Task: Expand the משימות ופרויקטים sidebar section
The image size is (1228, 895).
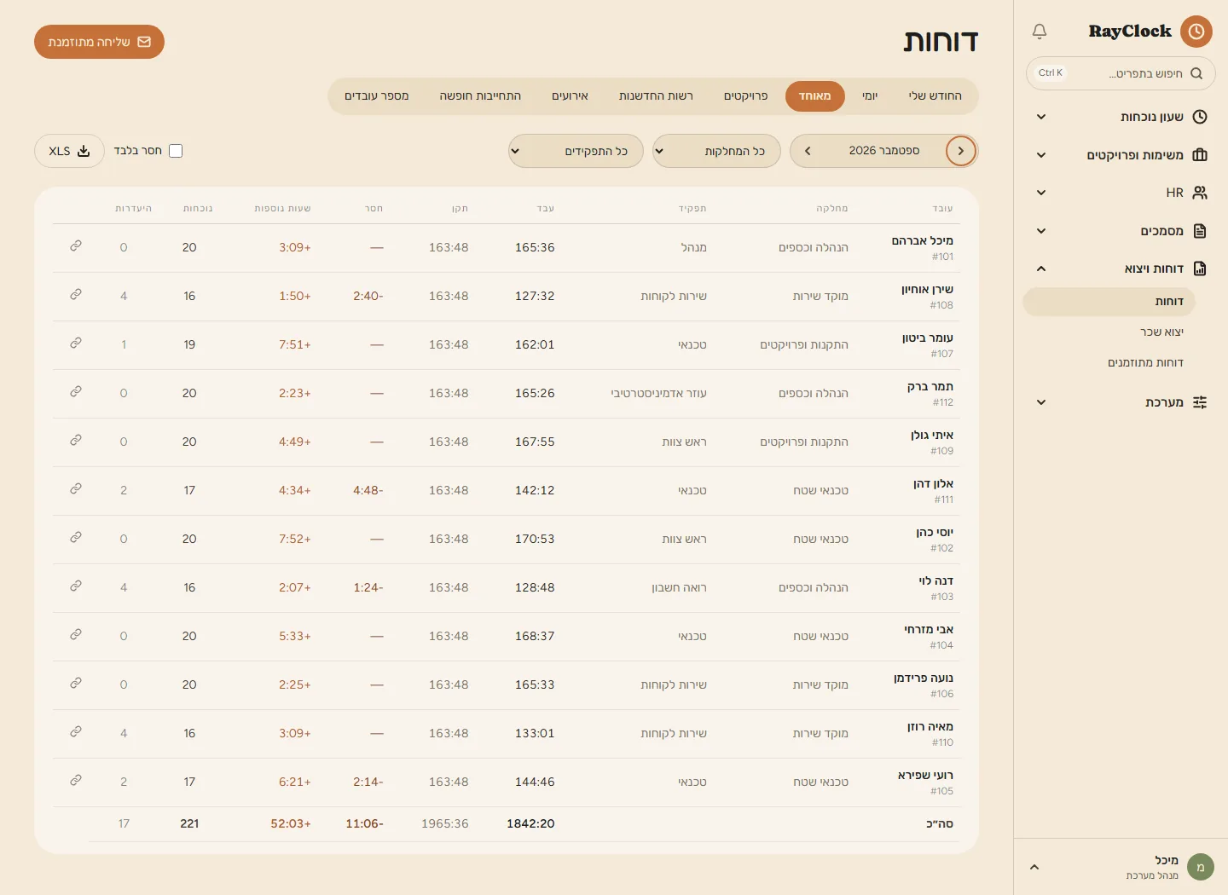Action: click(x=1040, y=155)
